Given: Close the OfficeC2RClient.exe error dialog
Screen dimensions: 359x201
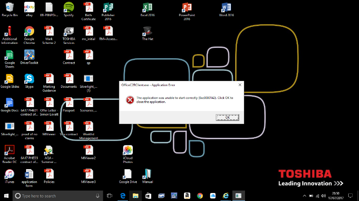Looking at the screenshot, I should (x=240, y=85).
